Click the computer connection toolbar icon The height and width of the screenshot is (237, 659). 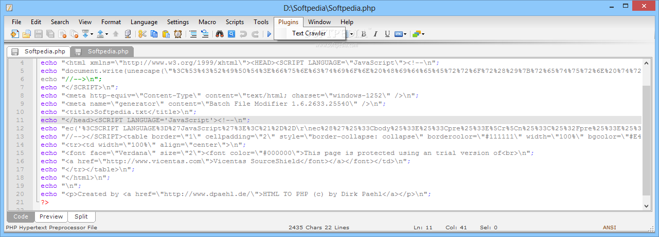coord(128,34)
